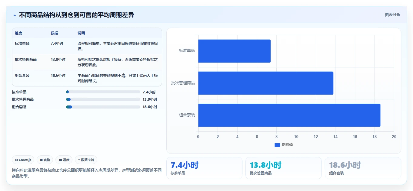Toggle the 指标值 legend color swatch
Screen dimensions: 413x191
click(x=277, y=145)
